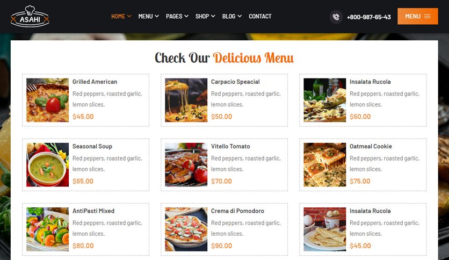Go to the CONTACT page
The image size is (449, 260).
(260, 16)
